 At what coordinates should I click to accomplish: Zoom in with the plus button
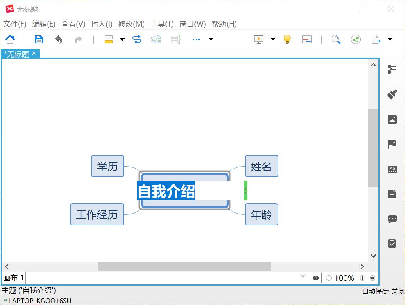(362, 278)
